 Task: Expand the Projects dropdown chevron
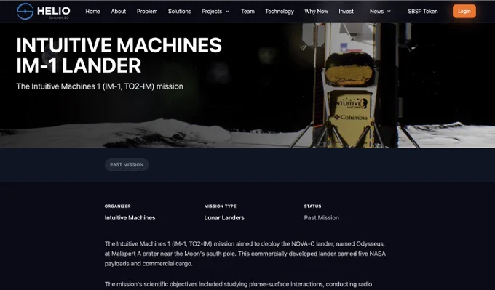(227, 12)
